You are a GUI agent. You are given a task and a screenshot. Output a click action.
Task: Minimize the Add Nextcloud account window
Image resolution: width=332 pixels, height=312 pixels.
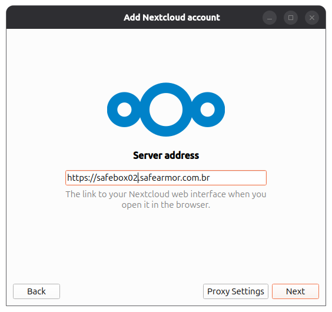[x=270, y=18]
